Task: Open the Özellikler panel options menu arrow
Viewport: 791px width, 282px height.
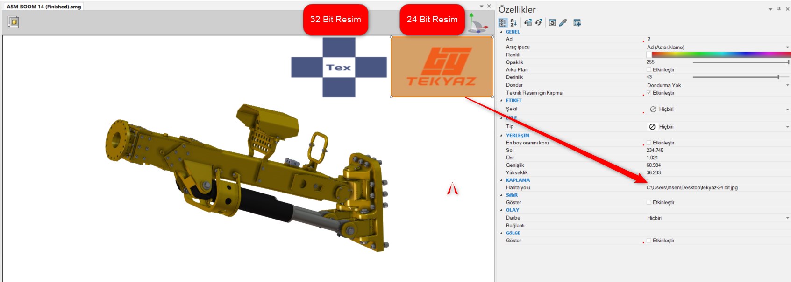Action: click(770, 9)
